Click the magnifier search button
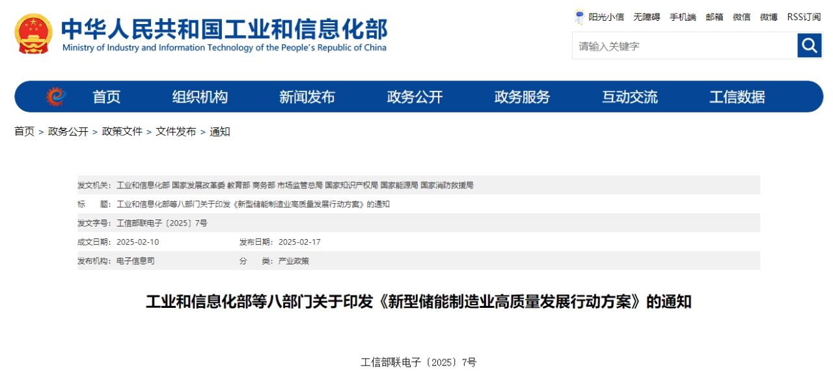833x380 pixels. (810, 45)
